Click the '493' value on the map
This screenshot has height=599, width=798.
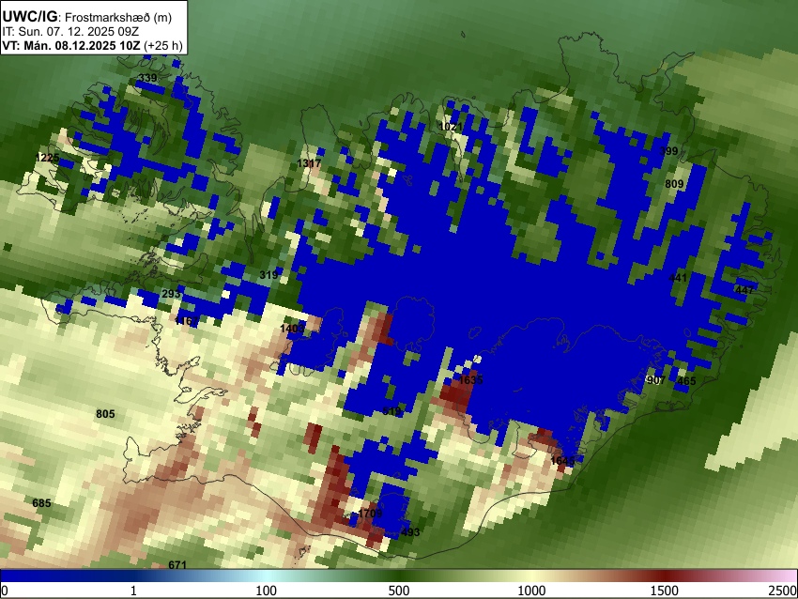point(410,532)
